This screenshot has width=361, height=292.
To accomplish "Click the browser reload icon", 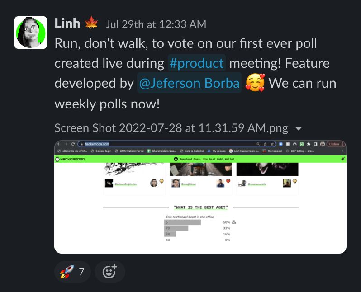I will pos(73,144).
